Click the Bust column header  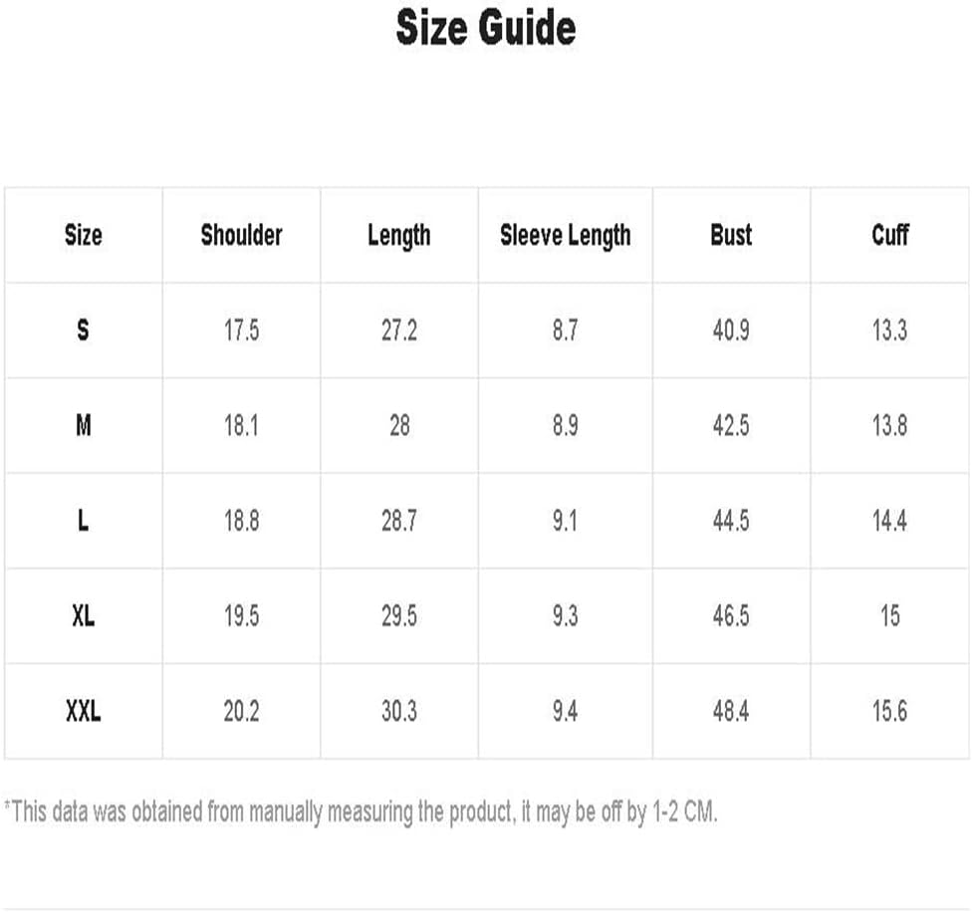click(x=731, y=236)
